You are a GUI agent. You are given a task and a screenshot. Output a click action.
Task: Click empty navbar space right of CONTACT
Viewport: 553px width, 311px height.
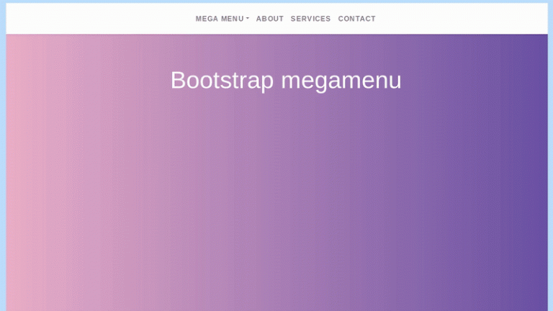click(x=461, y=19)
